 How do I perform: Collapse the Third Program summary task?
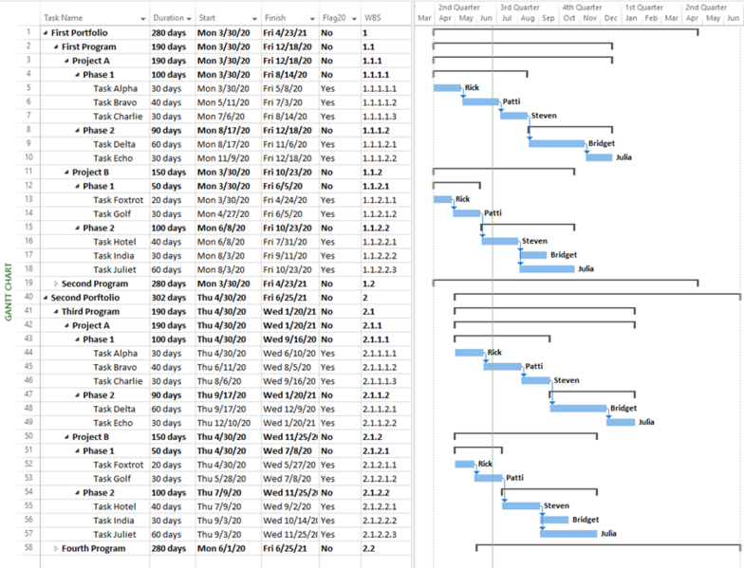56,311
